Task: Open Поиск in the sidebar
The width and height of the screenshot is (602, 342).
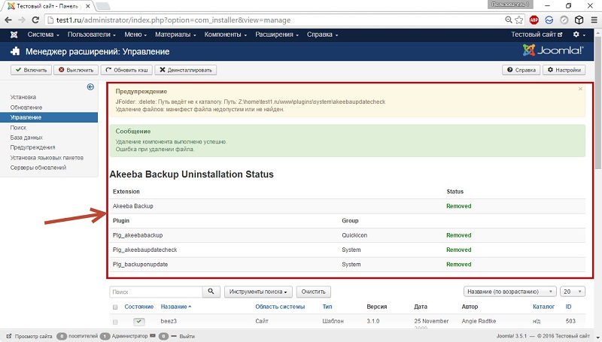Action: [x=18, y=128]
